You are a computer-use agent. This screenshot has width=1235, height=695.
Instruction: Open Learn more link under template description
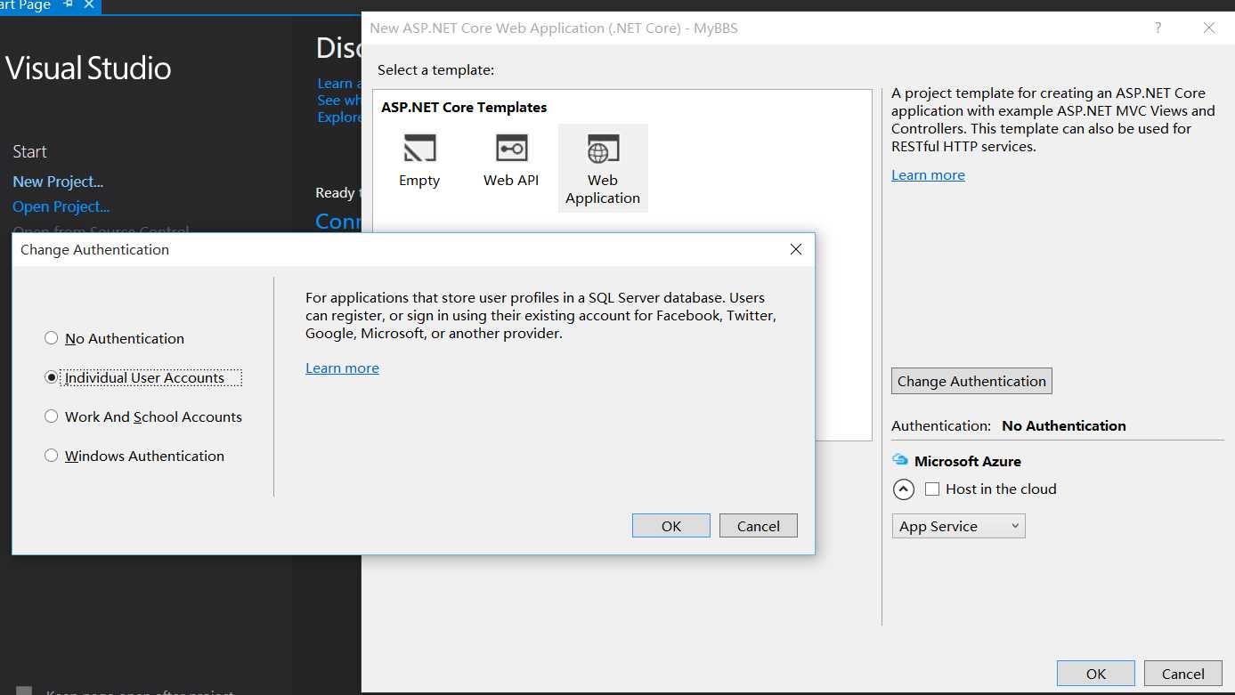pyautogui.click(x=928, y=174)
